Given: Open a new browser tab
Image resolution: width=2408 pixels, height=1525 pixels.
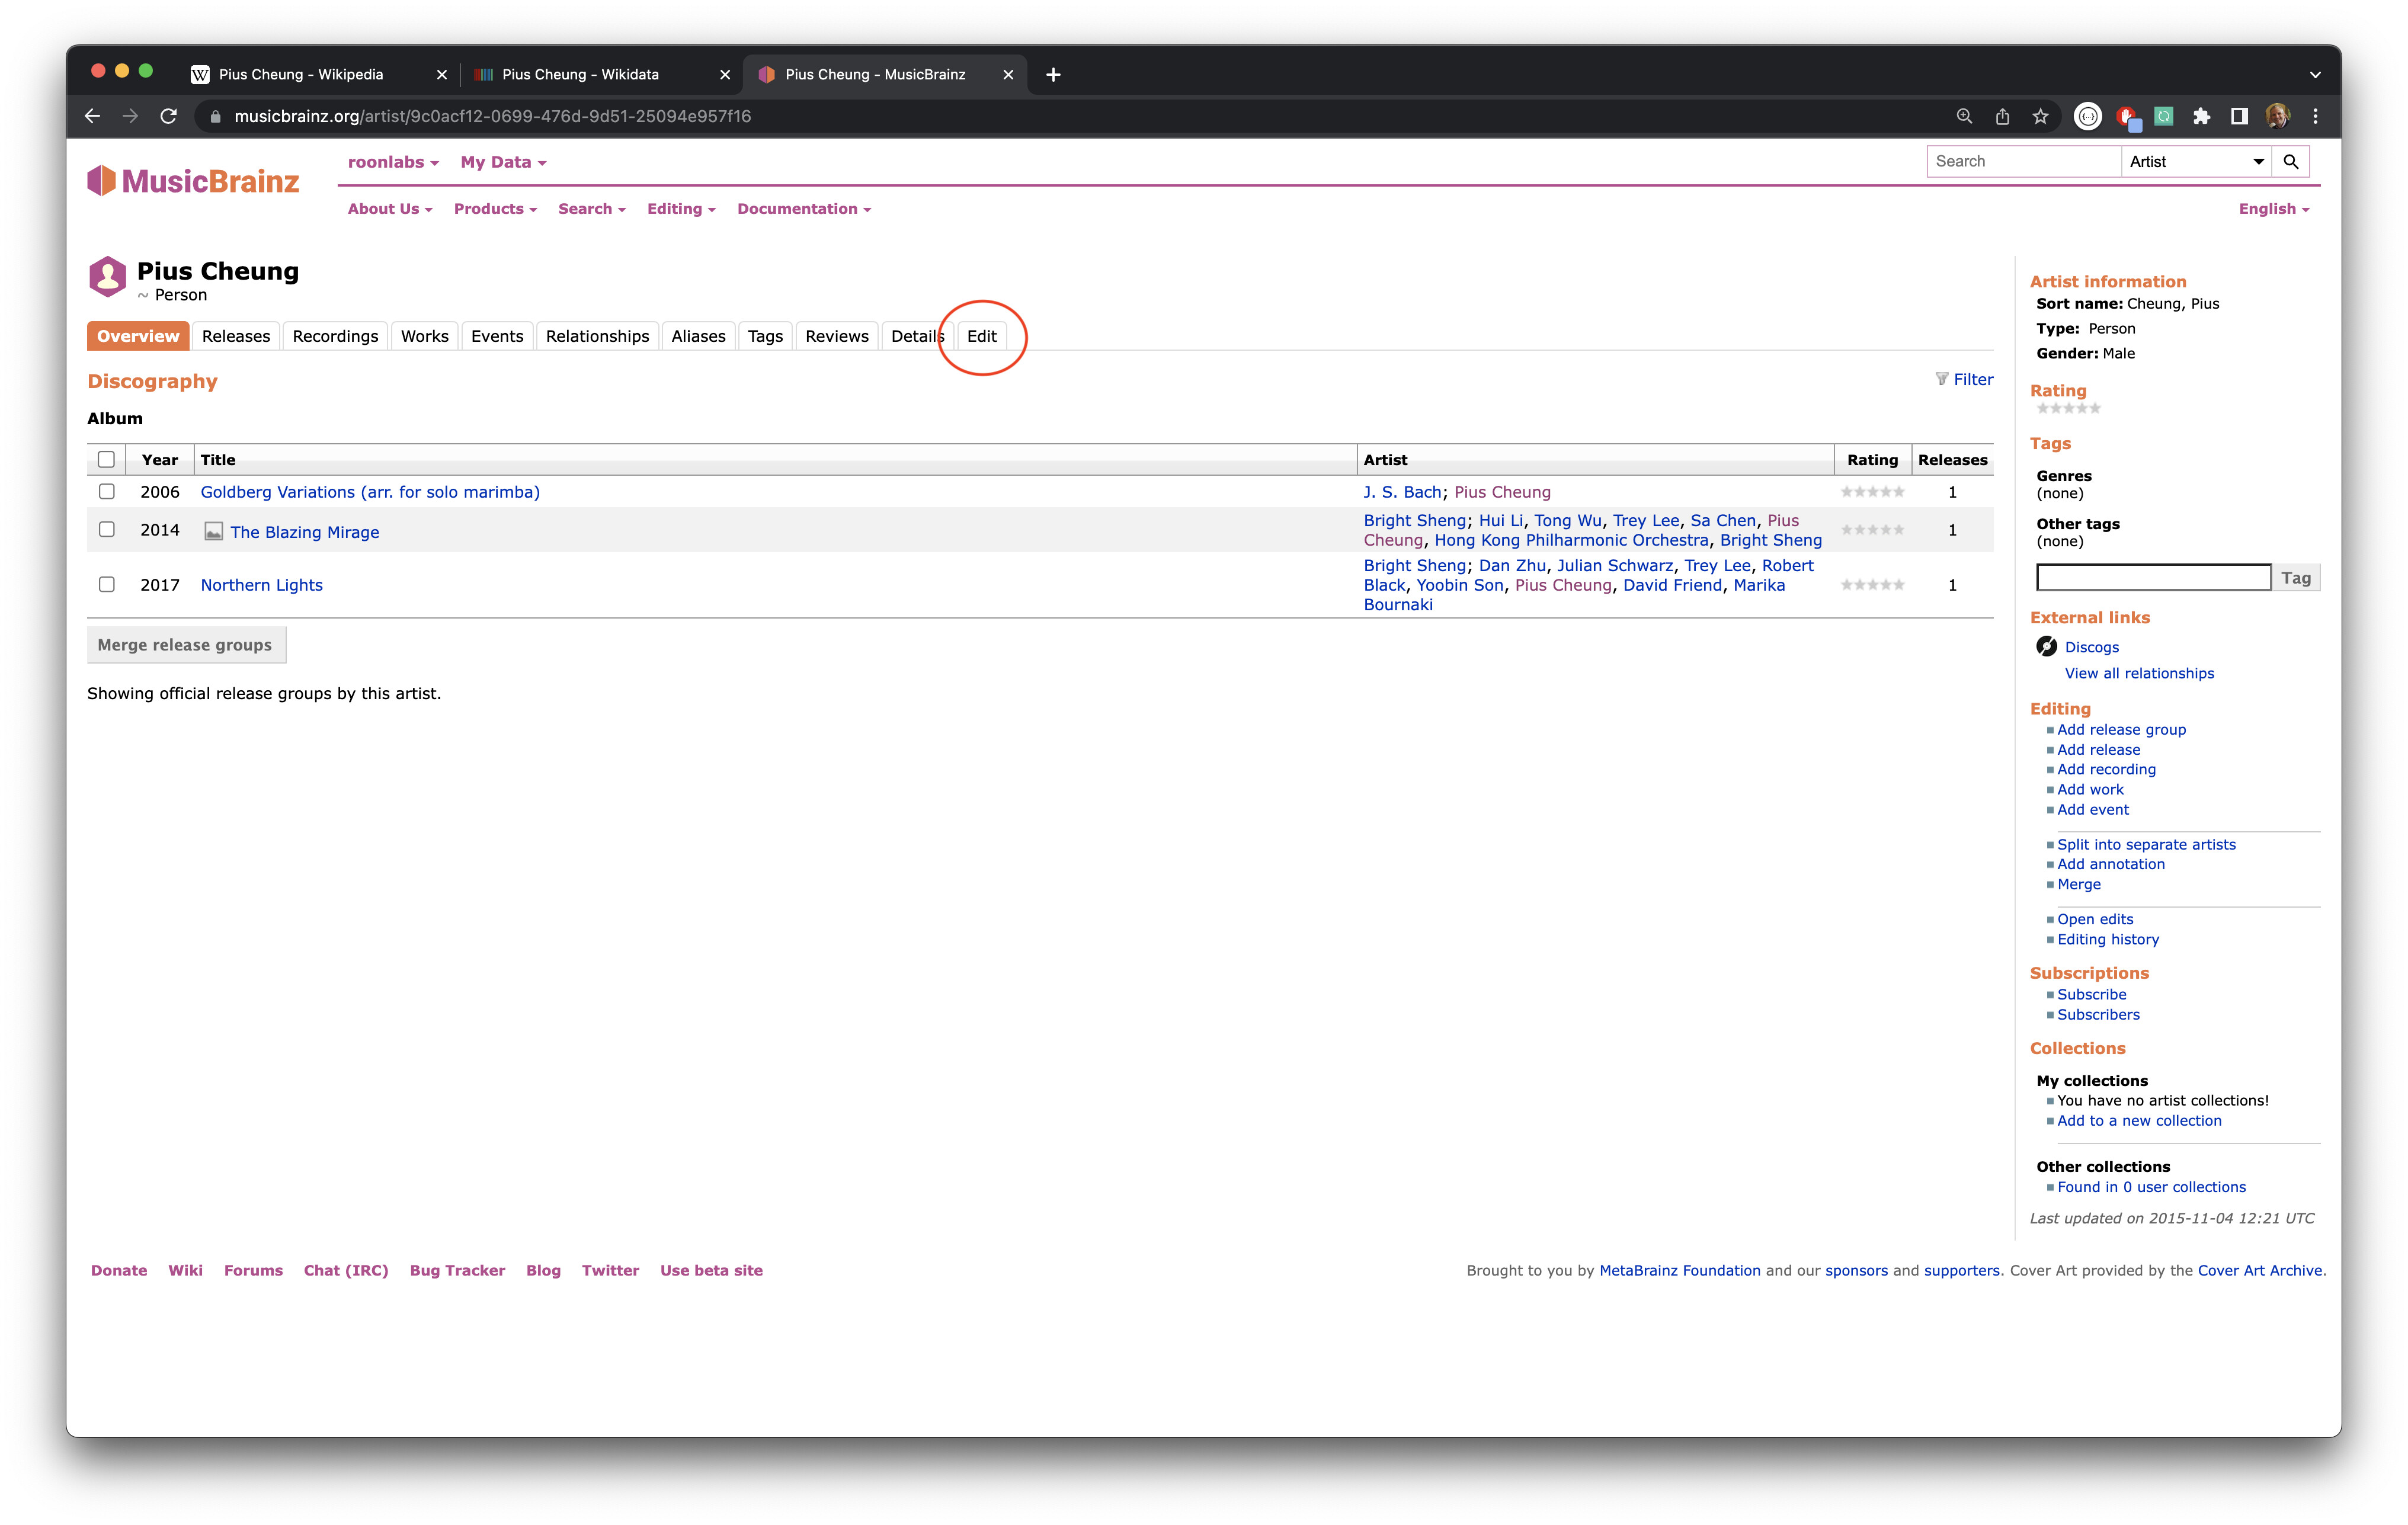Looking at the screenshot, I should point(1053,75).
